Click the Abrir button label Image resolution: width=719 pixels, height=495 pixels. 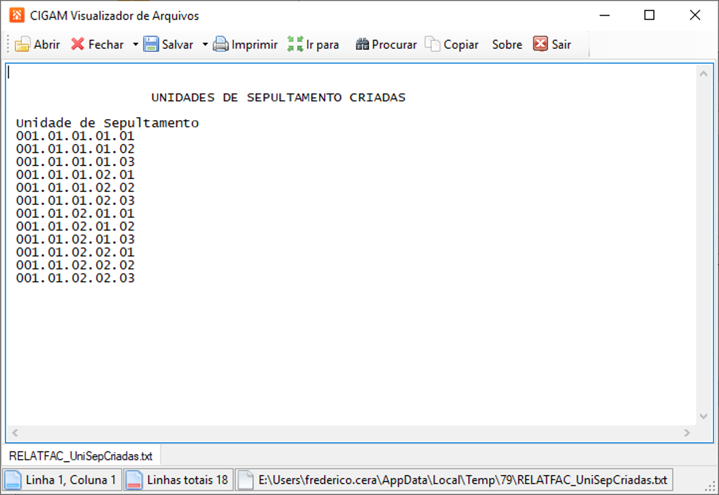click(x=47, y=45)
